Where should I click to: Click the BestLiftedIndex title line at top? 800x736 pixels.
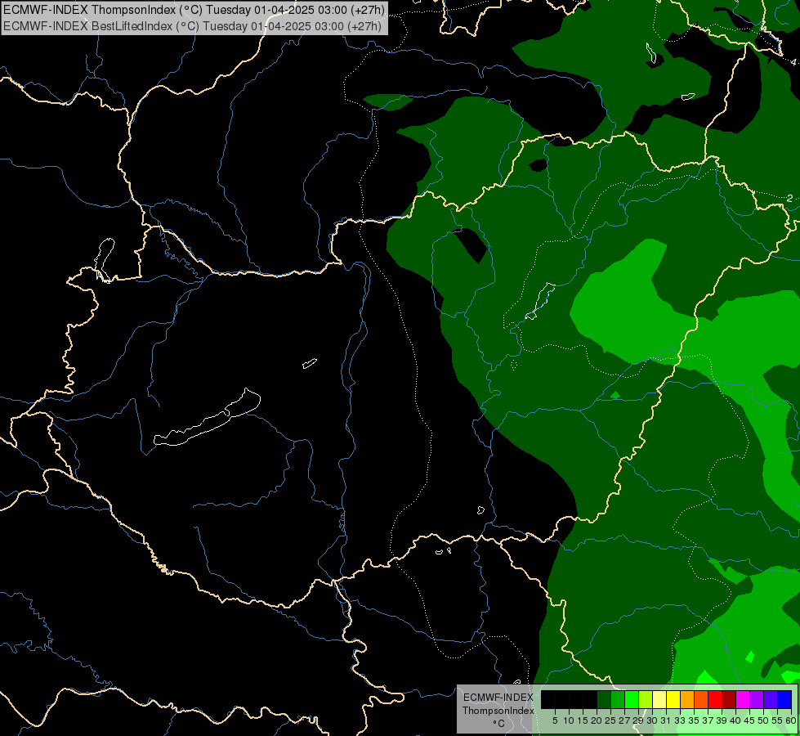(192, 26)
